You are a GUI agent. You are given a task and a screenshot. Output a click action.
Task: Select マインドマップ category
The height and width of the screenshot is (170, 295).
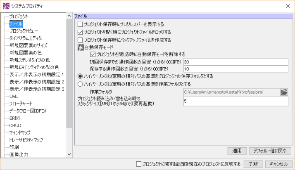(20, 132)
